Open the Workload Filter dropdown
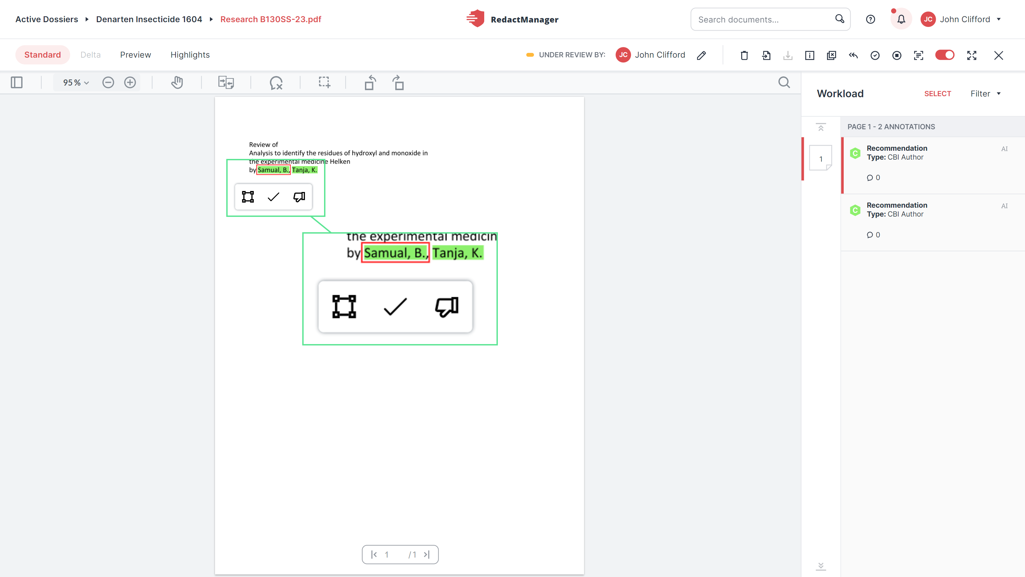Viewport: 1025px width, 577px height. [x=985, y=93]
